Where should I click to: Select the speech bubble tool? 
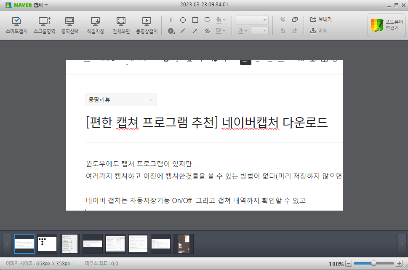(x=208, y=20)
